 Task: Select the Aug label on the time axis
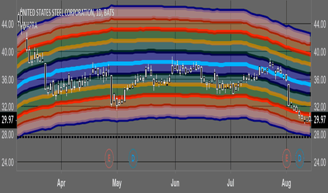pos(286,184)
